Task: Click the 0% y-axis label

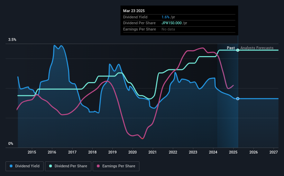Action: [11, 143]
